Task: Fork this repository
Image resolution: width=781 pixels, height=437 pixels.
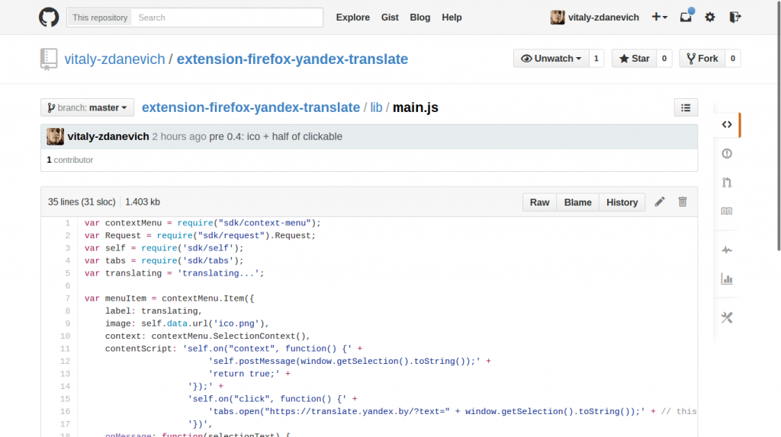Action: click(x=702, y=59)
